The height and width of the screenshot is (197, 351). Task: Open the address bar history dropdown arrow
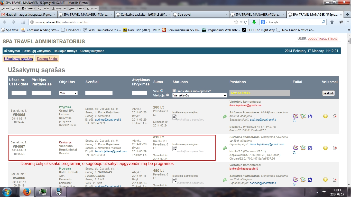241,22
